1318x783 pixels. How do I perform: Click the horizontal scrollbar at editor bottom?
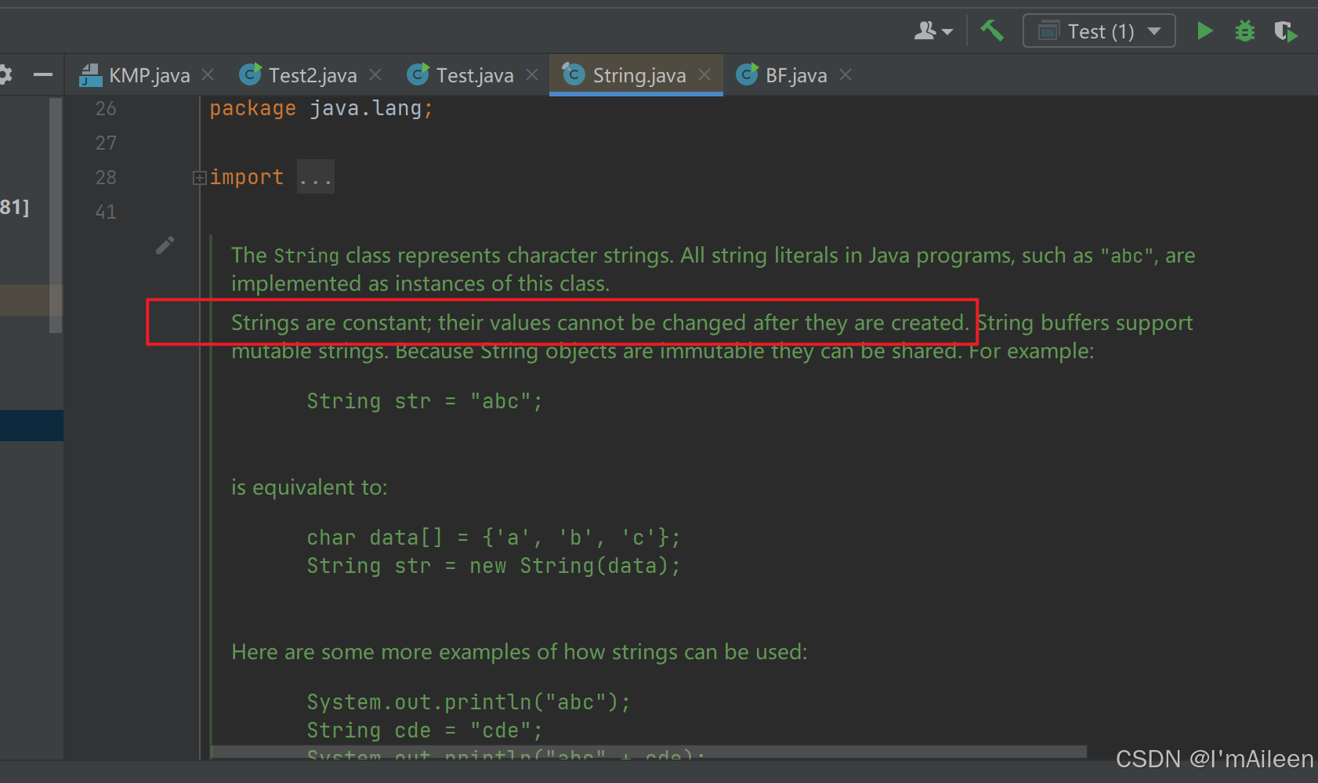(x=649, y=752)
